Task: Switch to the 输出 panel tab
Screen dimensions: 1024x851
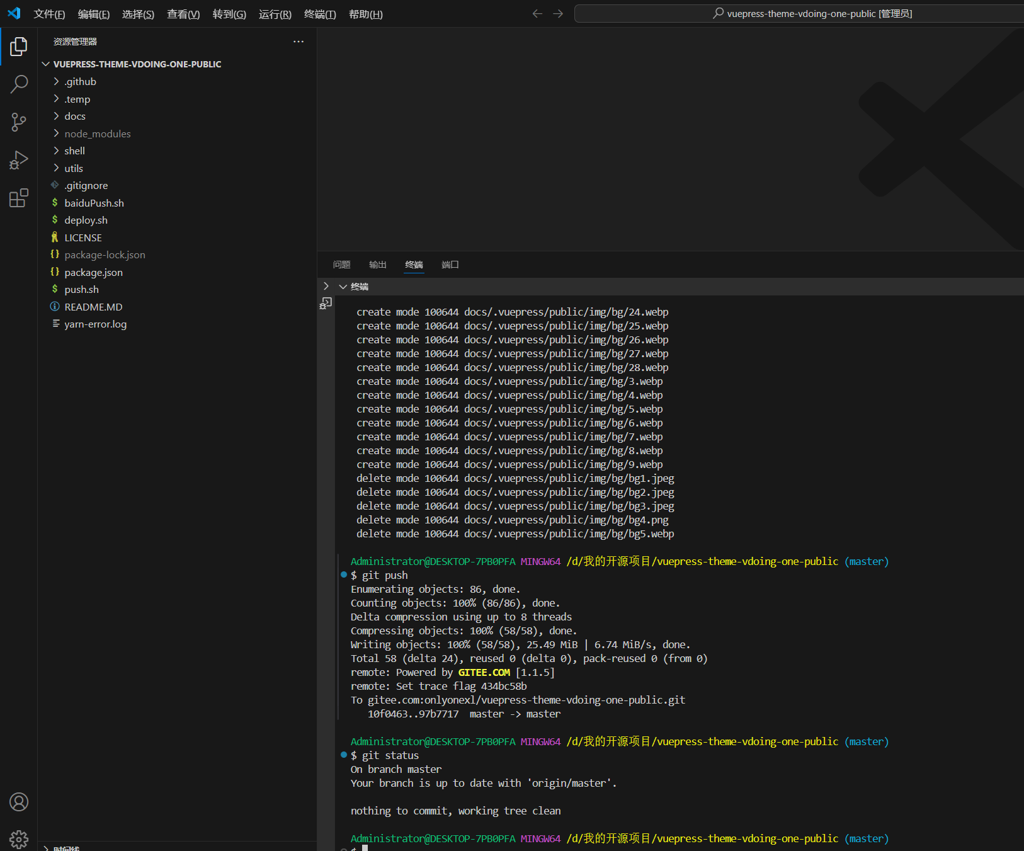Action: (x=378, y=265)
